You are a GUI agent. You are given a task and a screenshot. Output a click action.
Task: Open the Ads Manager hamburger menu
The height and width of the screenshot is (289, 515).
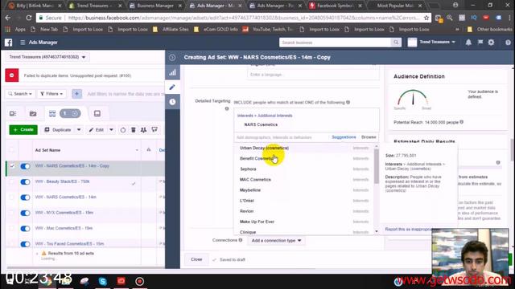(x=23, y=43)
